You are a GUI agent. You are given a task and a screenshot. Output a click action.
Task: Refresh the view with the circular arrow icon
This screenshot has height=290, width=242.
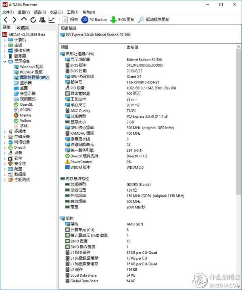(33, 20)
